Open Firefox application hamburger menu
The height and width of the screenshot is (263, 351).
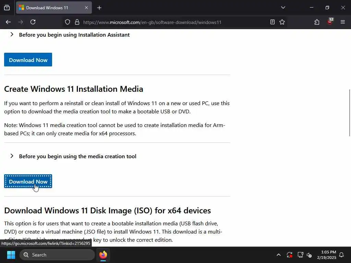point(343,22)
